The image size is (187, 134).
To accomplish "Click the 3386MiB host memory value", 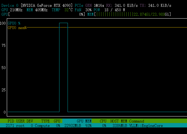I will (x=120, y=126).
